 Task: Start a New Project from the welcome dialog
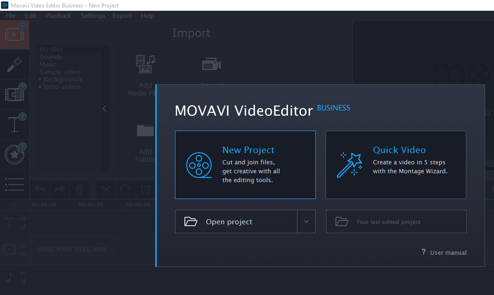245,164
